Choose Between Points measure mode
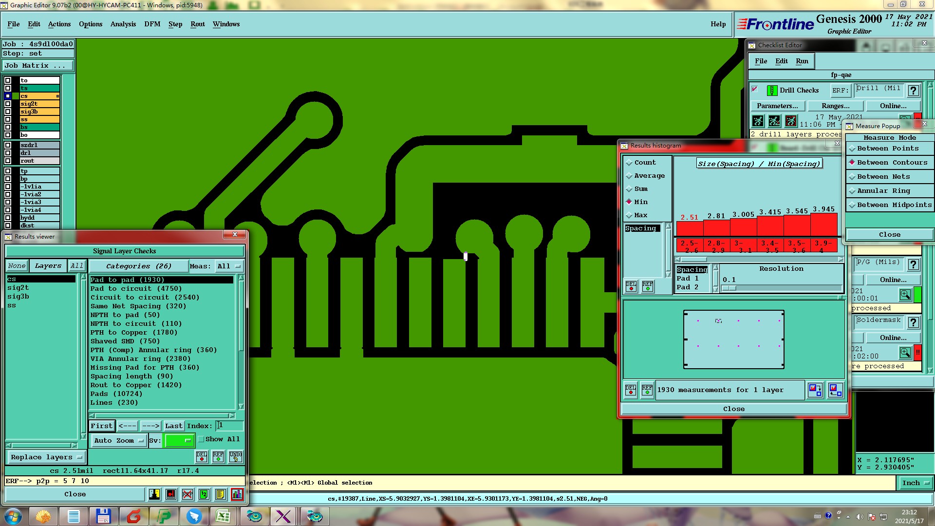 (887, 149)
